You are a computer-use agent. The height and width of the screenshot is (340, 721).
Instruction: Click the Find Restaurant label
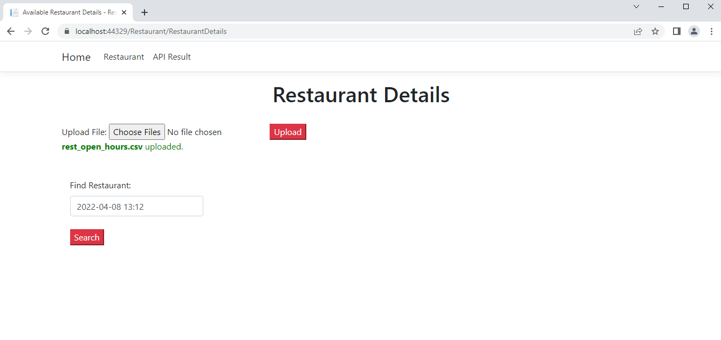click(x=100, y=186)
